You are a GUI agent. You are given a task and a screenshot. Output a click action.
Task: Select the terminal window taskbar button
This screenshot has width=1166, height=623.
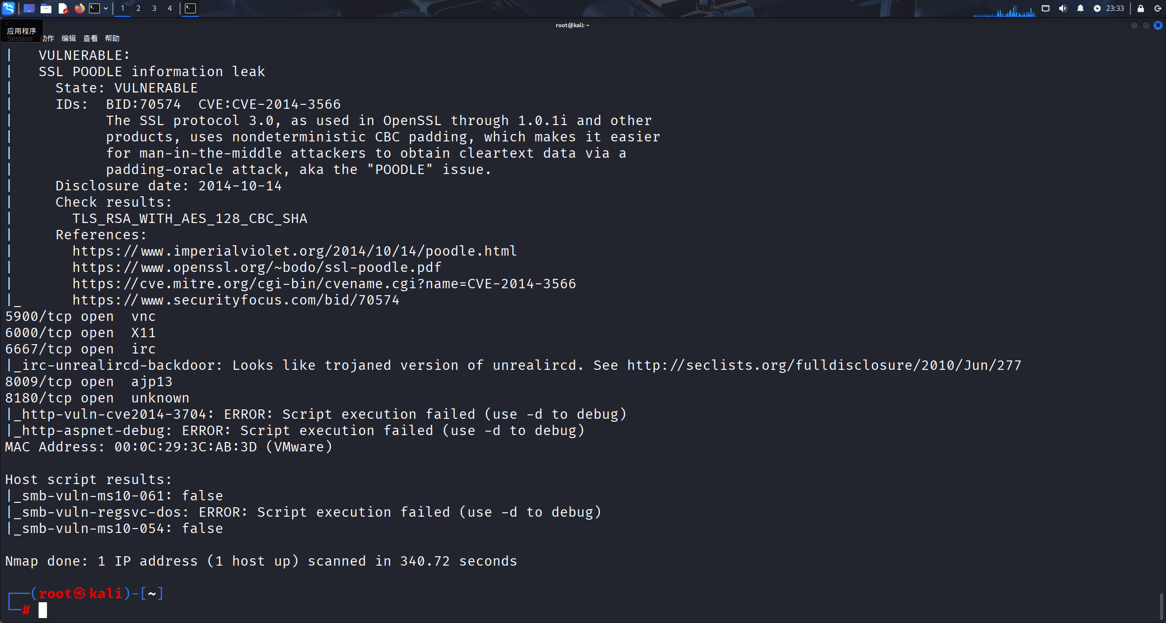point(190,8)
